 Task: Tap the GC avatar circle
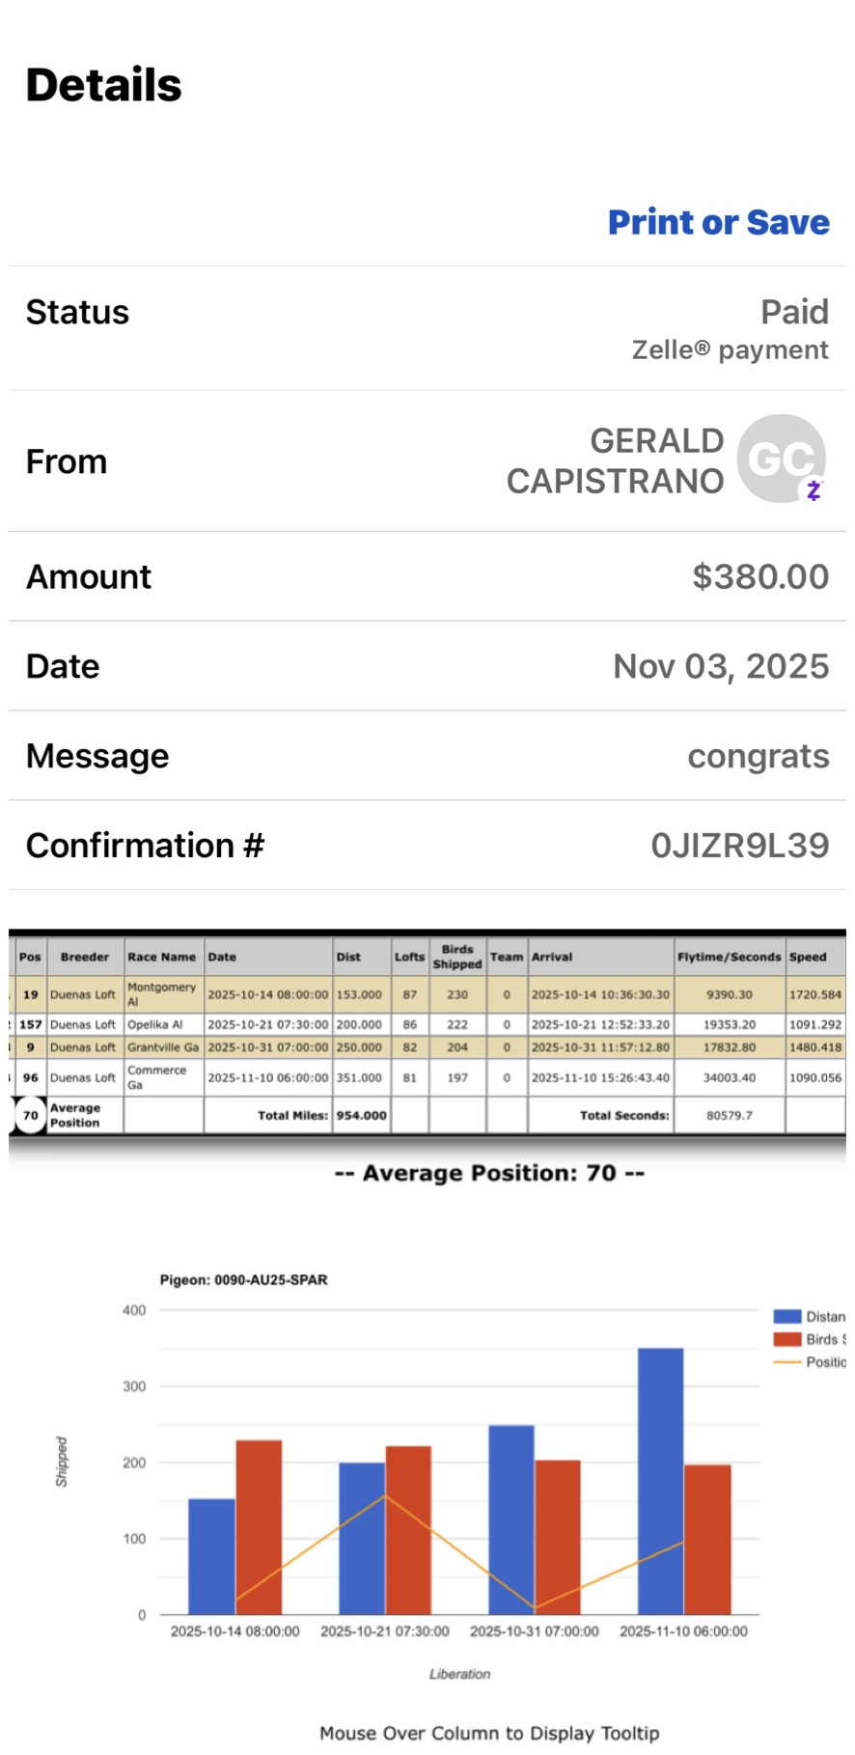(x=781, y=459)
